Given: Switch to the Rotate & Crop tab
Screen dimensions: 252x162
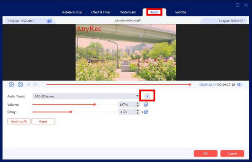Looking at the screenshot, I should [x=72, y=12].
